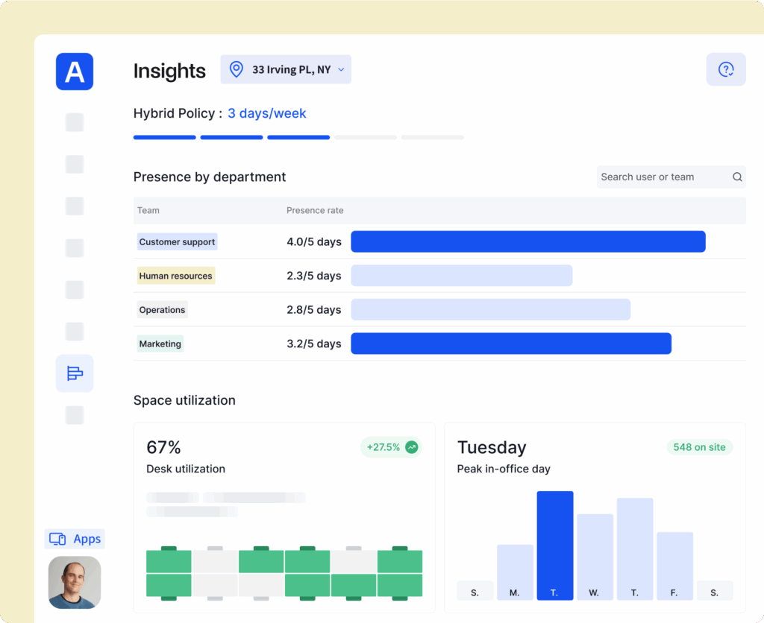The height and width of the screenshot is (623, 764).
Task: Click the green trend arrow icon
Action: click(411, 447)
